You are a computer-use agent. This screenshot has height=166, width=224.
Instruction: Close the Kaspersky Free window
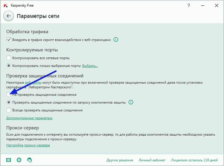[217, 6]
